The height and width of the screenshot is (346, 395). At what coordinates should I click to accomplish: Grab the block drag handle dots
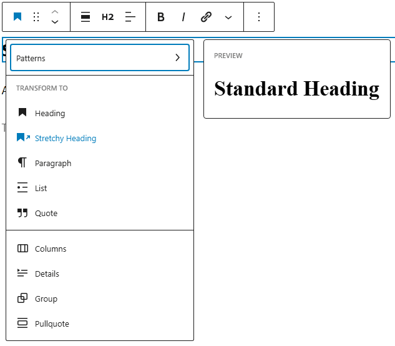(x=36, y=17)
